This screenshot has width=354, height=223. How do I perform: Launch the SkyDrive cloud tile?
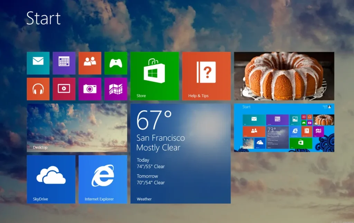51,179
